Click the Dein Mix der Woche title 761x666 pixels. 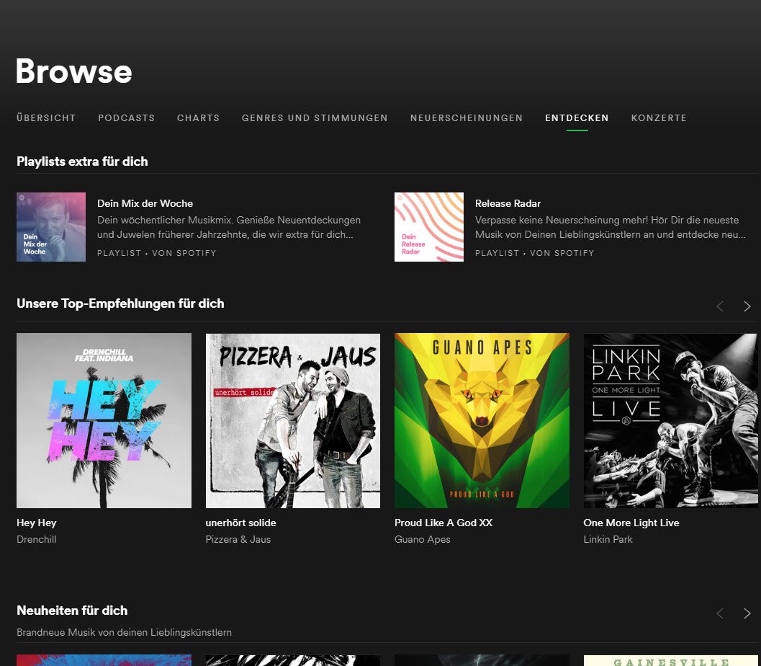pos(145,203)
